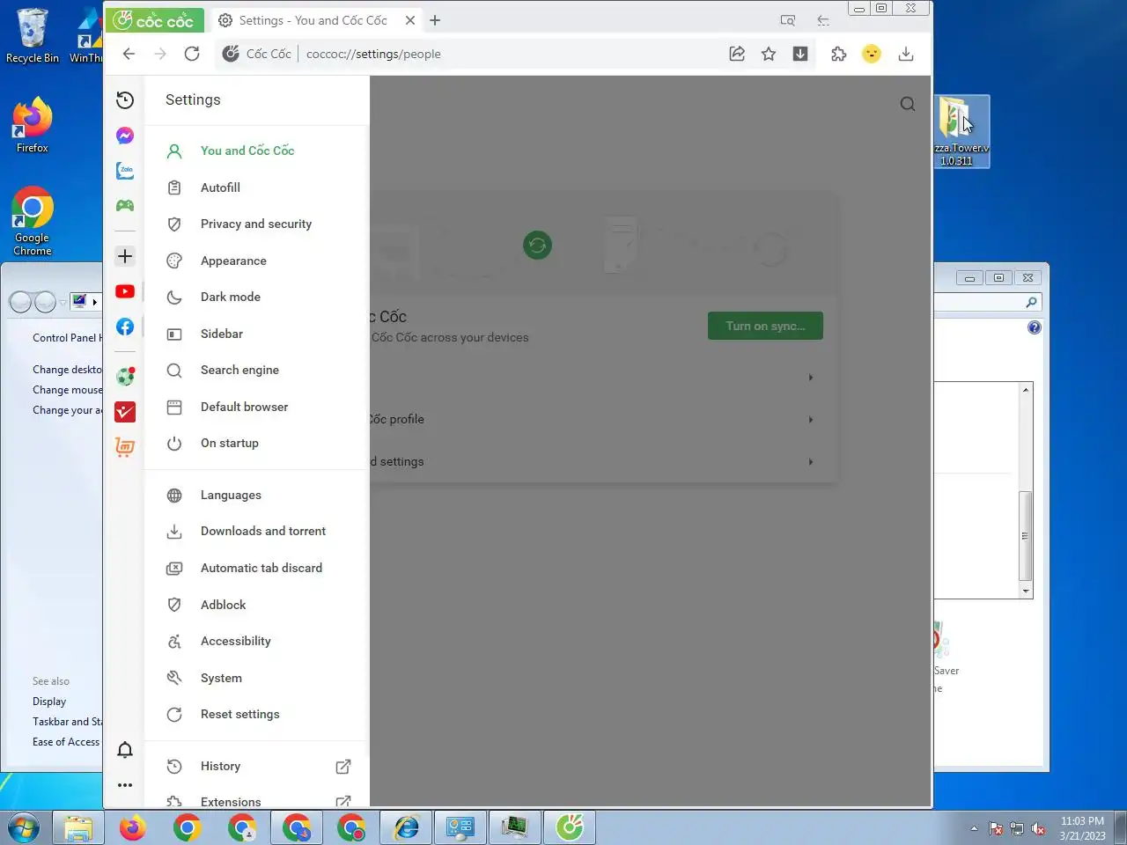Click the Turn on sync button
The height and width of the screenshot is (845, 1127).
pos(765,326)
